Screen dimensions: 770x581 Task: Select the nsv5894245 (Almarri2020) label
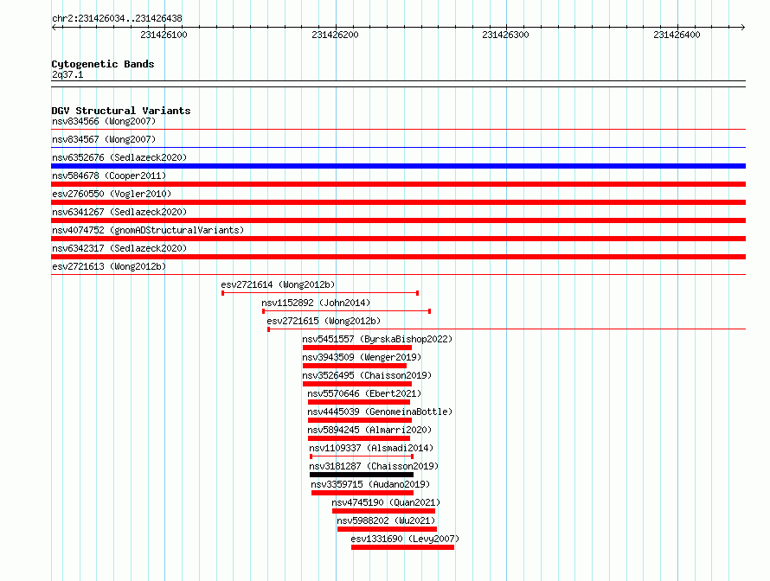click(369, 430)
